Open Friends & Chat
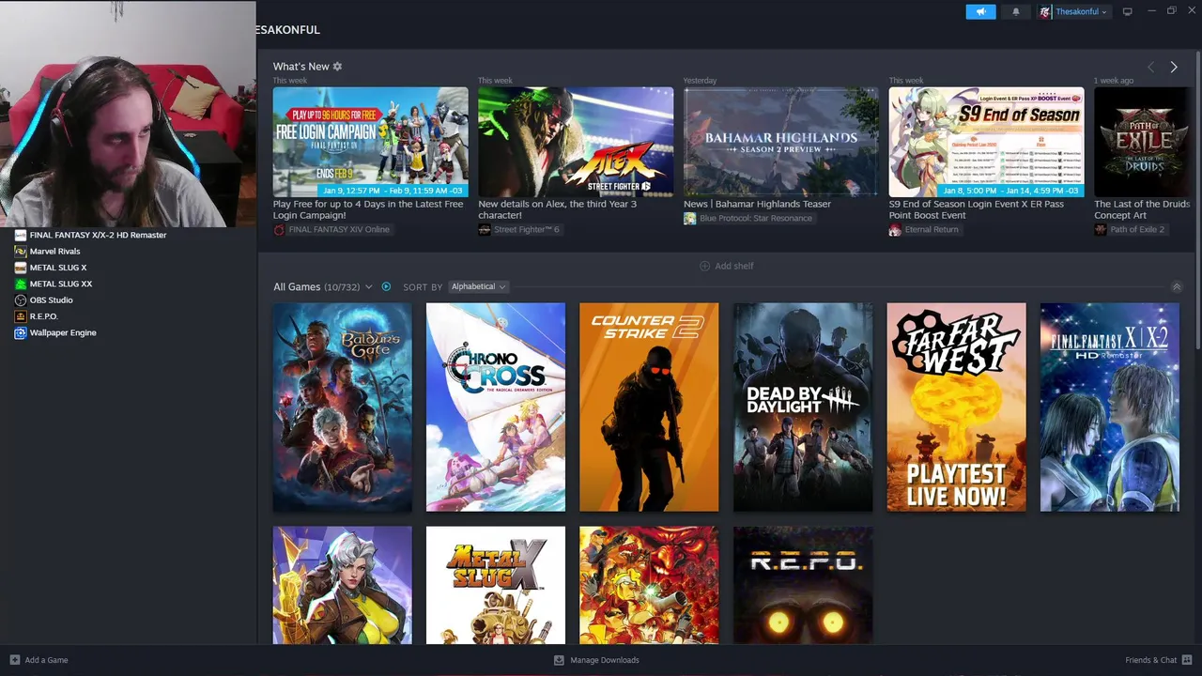The width and height of the screenshot is (1202, 676). (x=1159, y=660)
